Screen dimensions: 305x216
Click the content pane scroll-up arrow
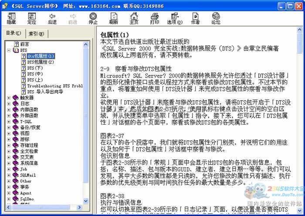(x=300, y=30)
